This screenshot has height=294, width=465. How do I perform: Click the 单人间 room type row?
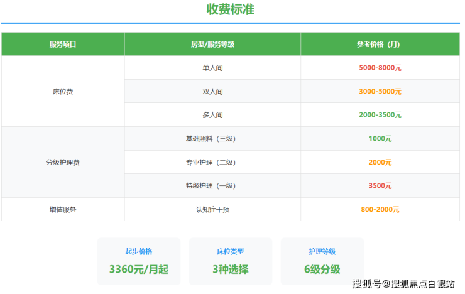coord(212,68)
